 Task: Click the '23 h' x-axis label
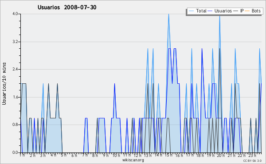coord(252,155)
